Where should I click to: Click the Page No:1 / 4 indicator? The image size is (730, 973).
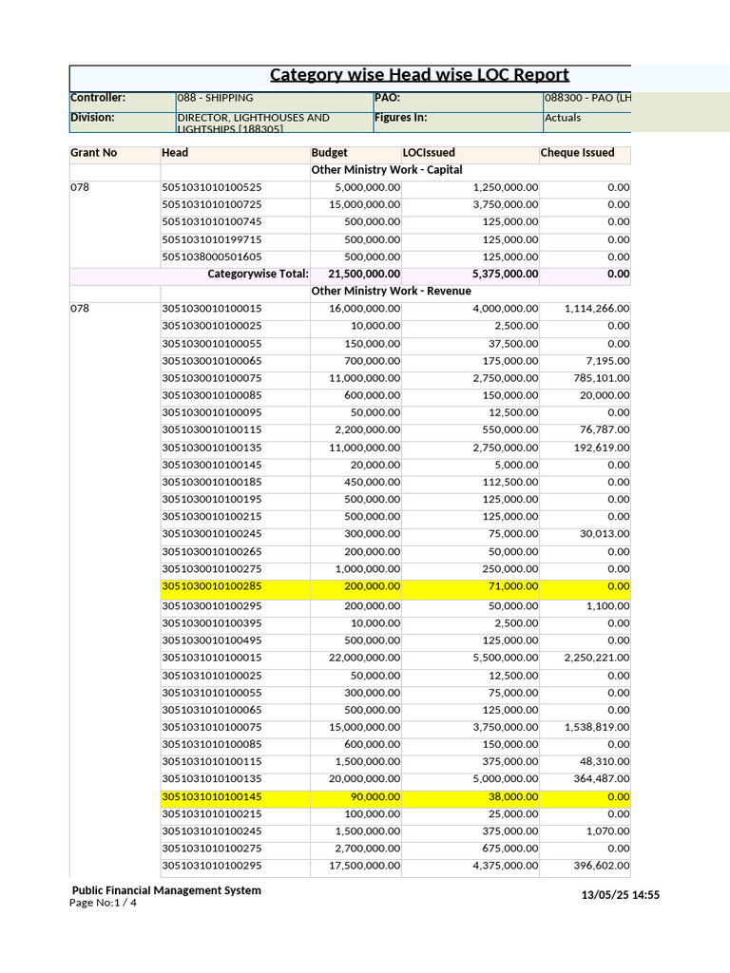coord(103,903)
